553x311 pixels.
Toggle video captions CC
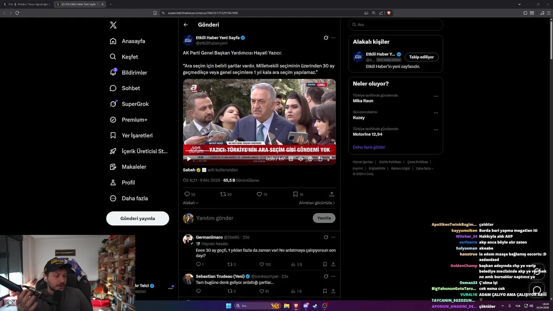[x=291, y=159]
